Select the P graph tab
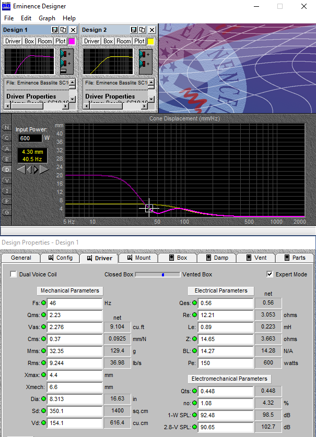316x437 pixels. (7, 201)
